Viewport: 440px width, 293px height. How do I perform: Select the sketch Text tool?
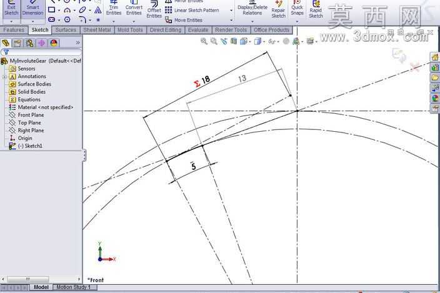97,10
